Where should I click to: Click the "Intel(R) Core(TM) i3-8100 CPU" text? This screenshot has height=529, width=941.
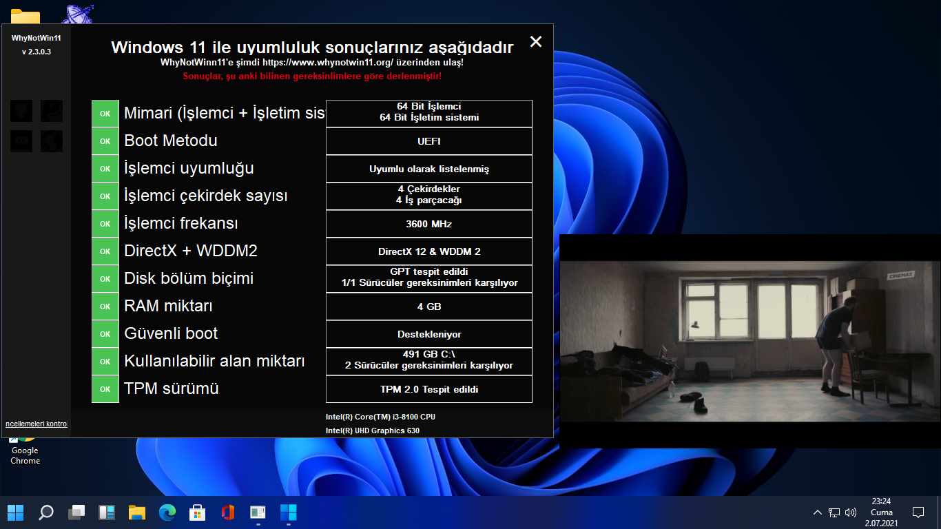point(380,417)
